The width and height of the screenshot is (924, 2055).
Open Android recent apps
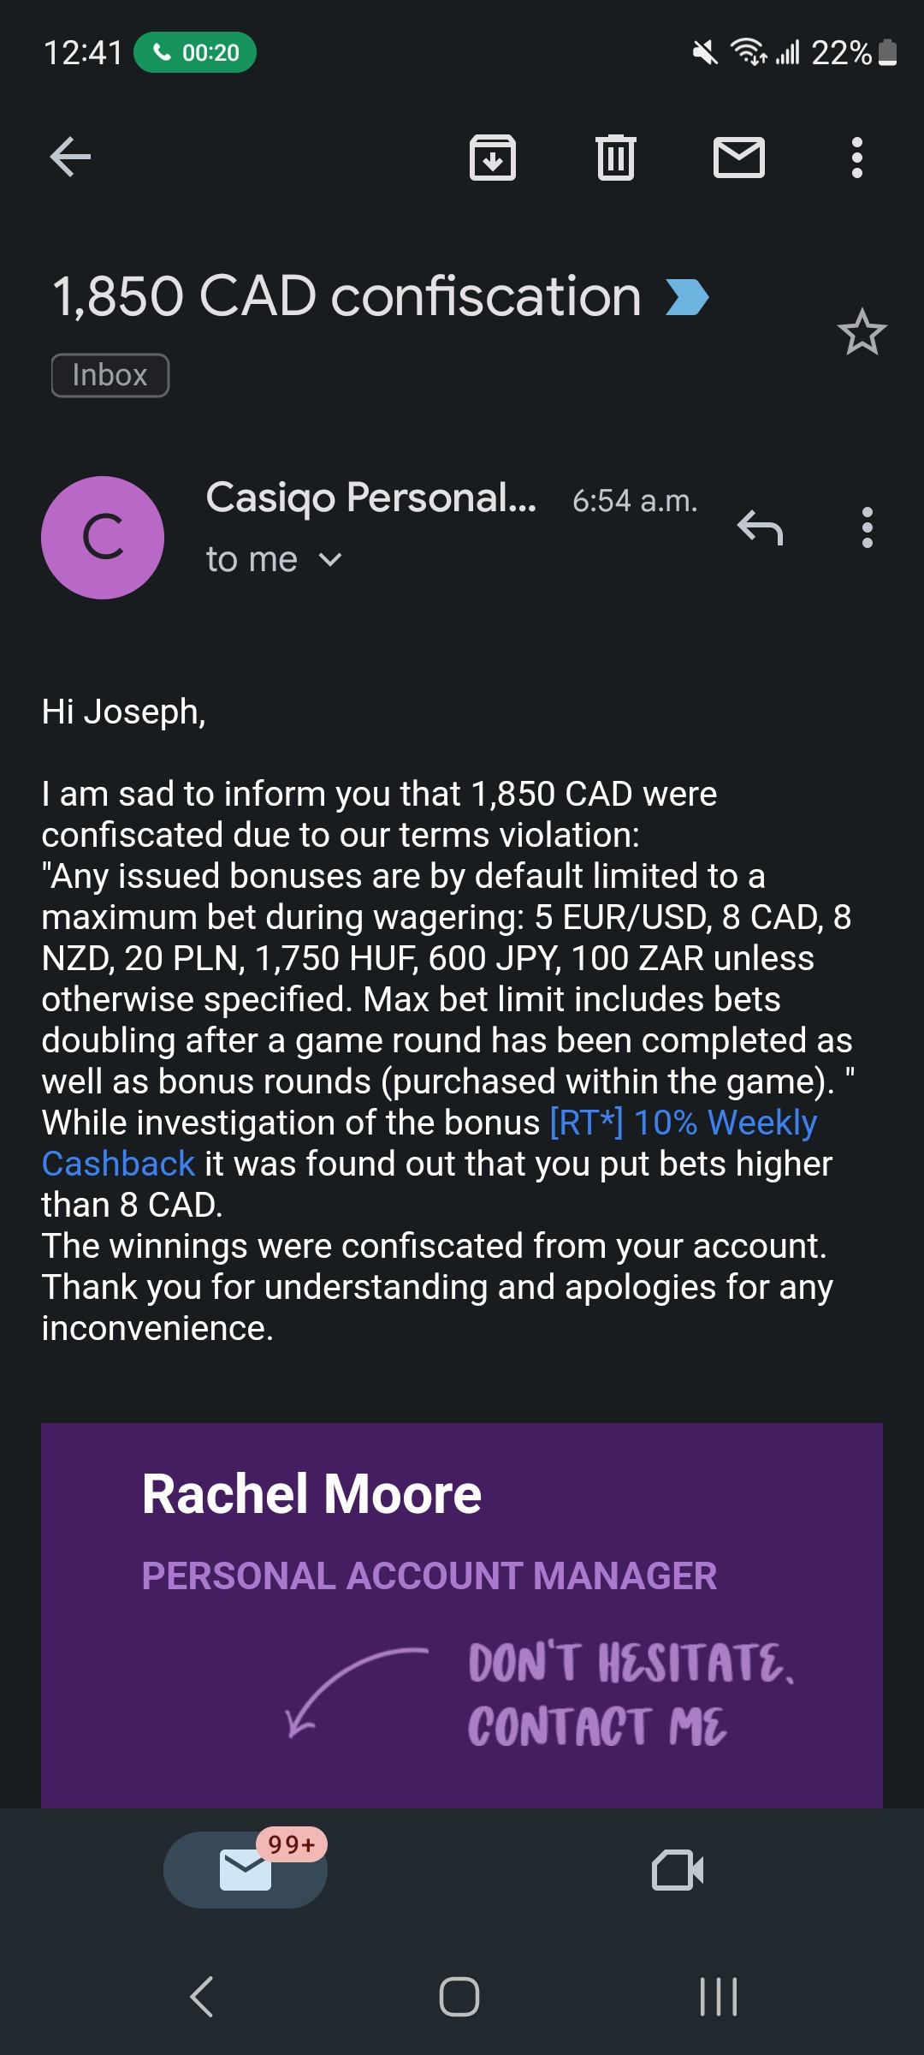[x=719, y=1997]
